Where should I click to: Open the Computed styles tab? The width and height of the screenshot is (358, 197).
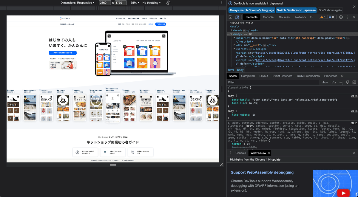248,76
